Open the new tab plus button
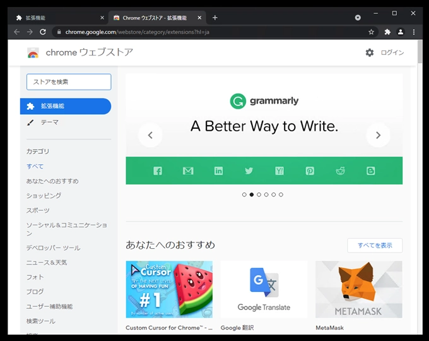 (x=215, y=18)
